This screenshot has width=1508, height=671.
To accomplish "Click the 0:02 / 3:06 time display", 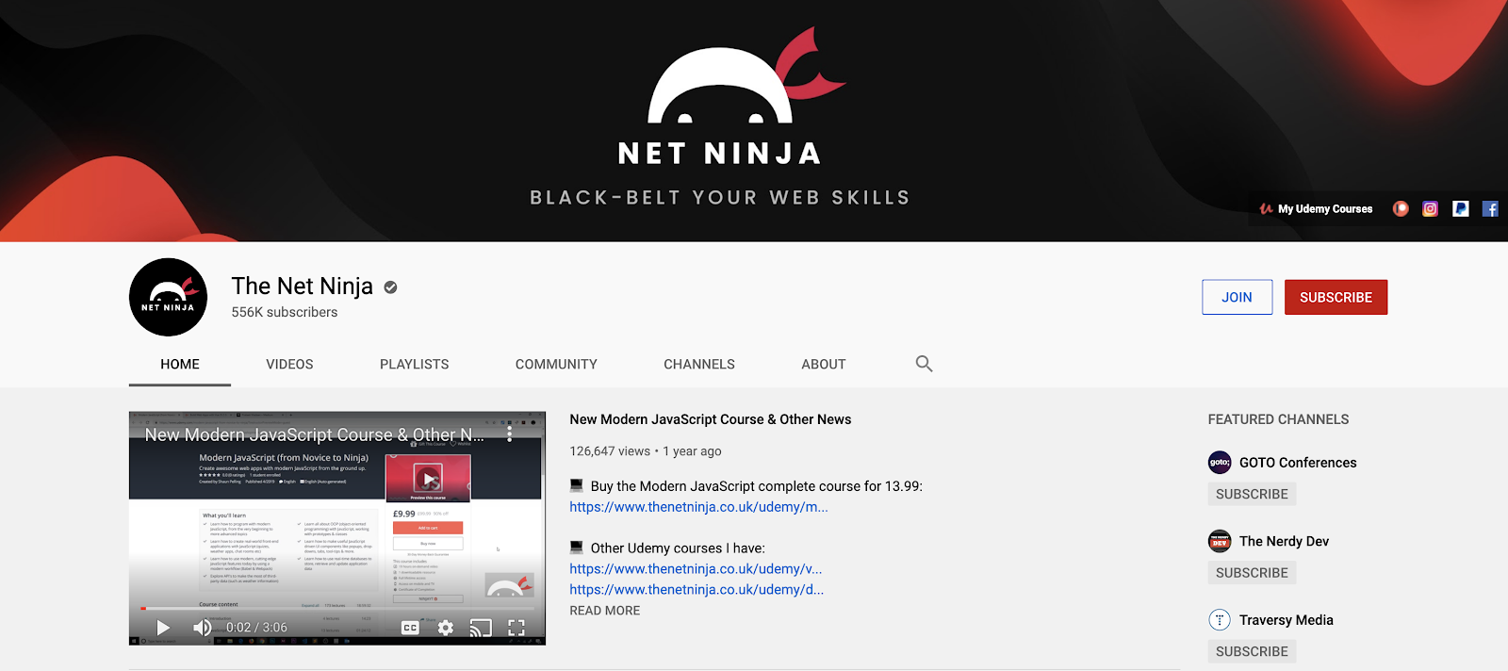I will [256, 628].
